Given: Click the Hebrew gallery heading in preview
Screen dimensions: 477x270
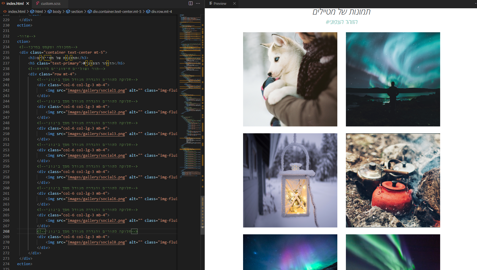Looking at the screenshot, I should pyautogui.click(x=341, y=12).
